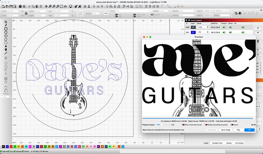Click the Position Laser marker tool
Screen dimensions: 263x154
[6, 50]
